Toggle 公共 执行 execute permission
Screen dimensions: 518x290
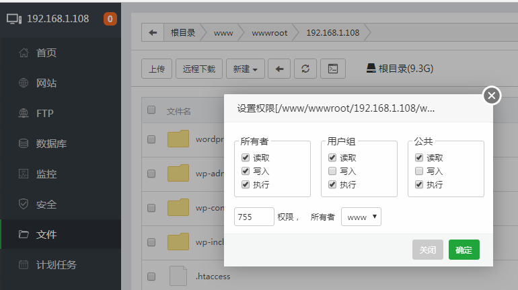click(419, 184)
